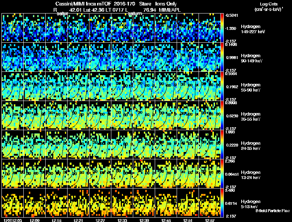Image resolution: width=292 pixels, height=222 pixels.
Task: Click the B-field Particle Flow label
Action: point(273,211)
